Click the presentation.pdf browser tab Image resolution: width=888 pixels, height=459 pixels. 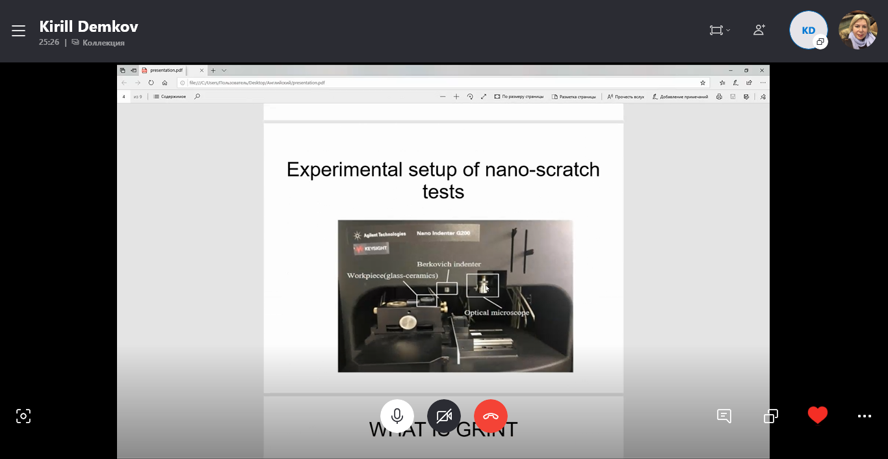168,70
